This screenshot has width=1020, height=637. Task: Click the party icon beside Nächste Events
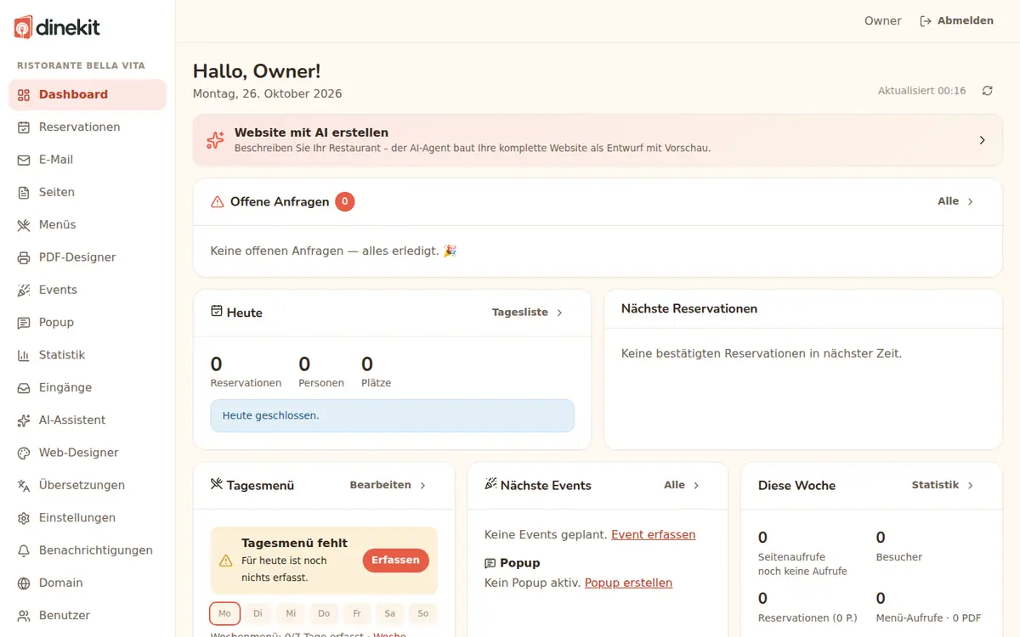490,484
